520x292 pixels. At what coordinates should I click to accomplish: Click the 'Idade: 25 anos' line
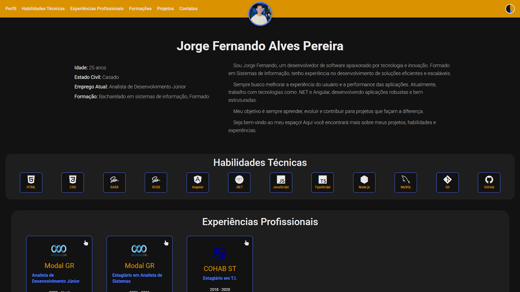point(90,68)
